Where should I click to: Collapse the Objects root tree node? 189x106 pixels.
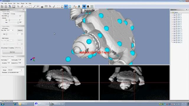172,12
